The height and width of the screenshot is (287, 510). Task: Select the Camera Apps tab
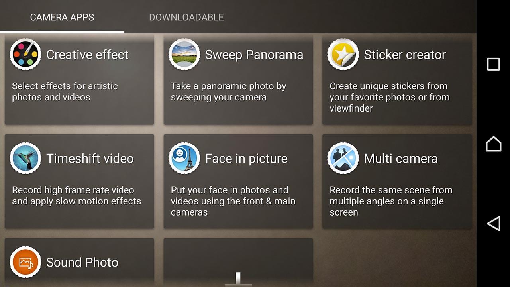(62, 17)
